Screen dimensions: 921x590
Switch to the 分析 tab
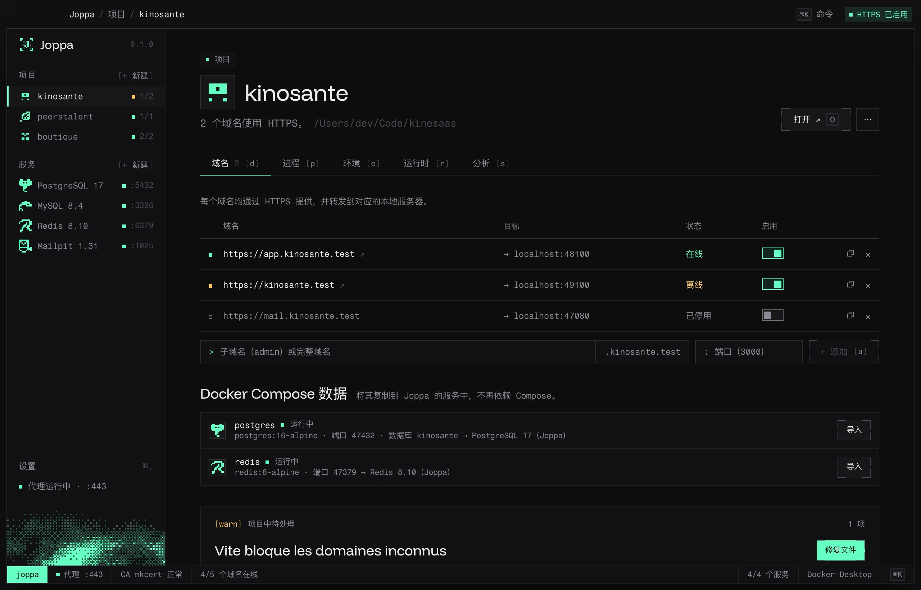click(x=491, y=164)
